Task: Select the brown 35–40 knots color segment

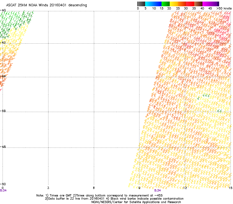Action: pos(198,4)
